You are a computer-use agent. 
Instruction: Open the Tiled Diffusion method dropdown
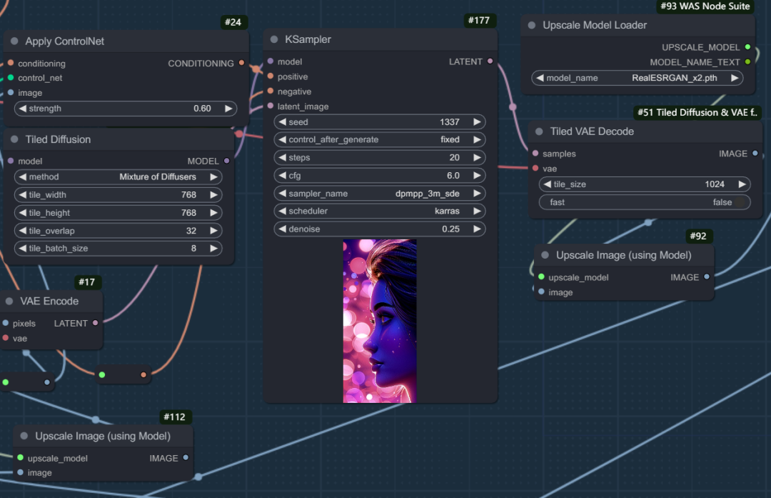point(118,177)
